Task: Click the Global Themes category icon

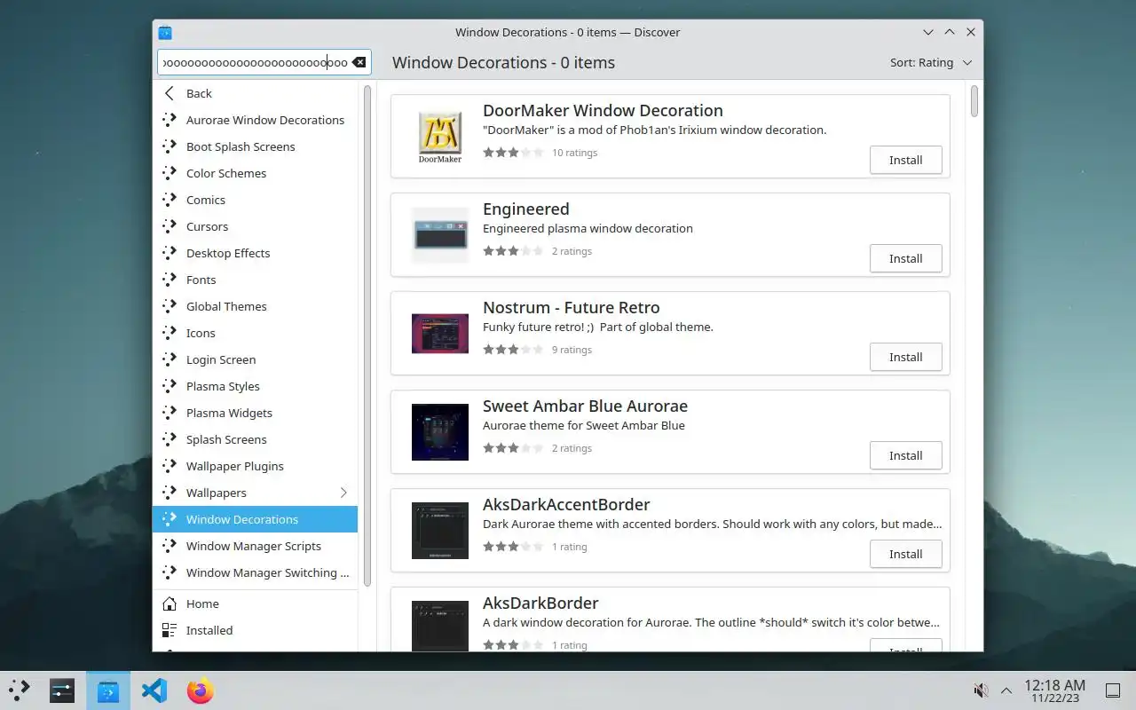Action: pos(170,306)
